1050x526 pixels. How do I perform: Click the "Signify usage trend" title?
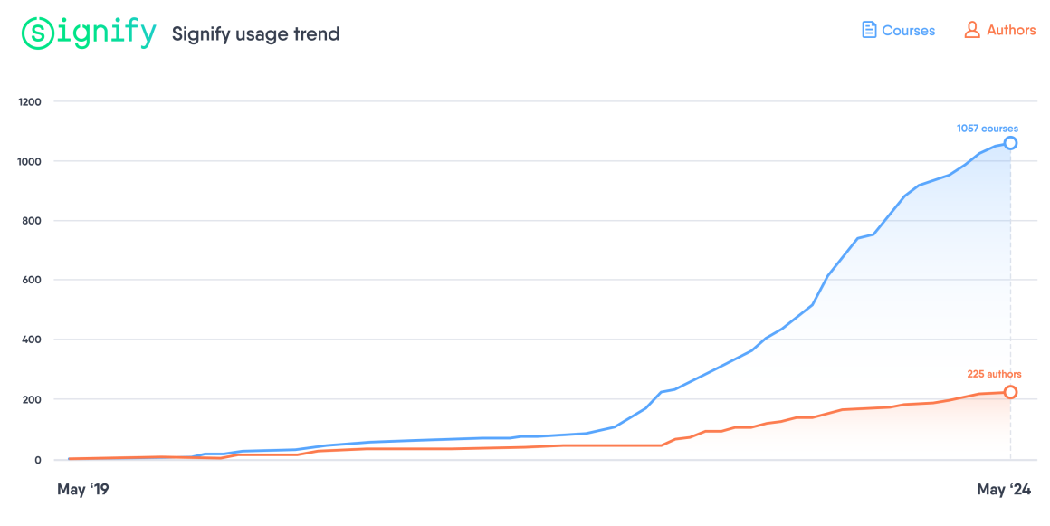(x=256, y=34)
